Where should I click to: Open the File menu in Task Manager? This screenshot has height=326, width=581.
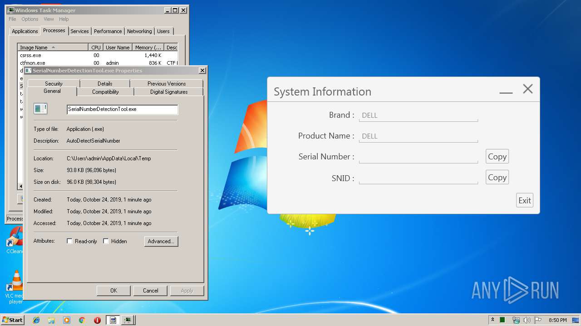click(x=12, y=19)
